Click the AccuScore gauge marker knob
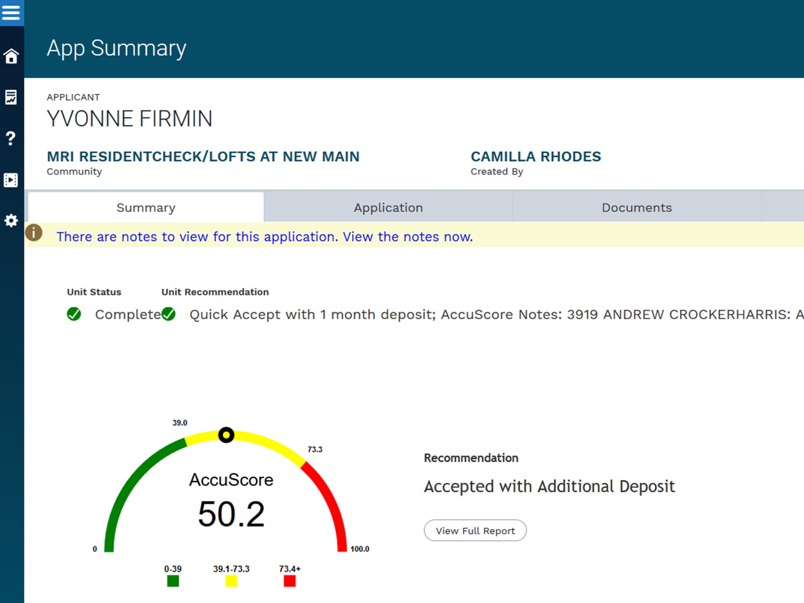This screenshot has height=603, width=804. pos(226,435)
